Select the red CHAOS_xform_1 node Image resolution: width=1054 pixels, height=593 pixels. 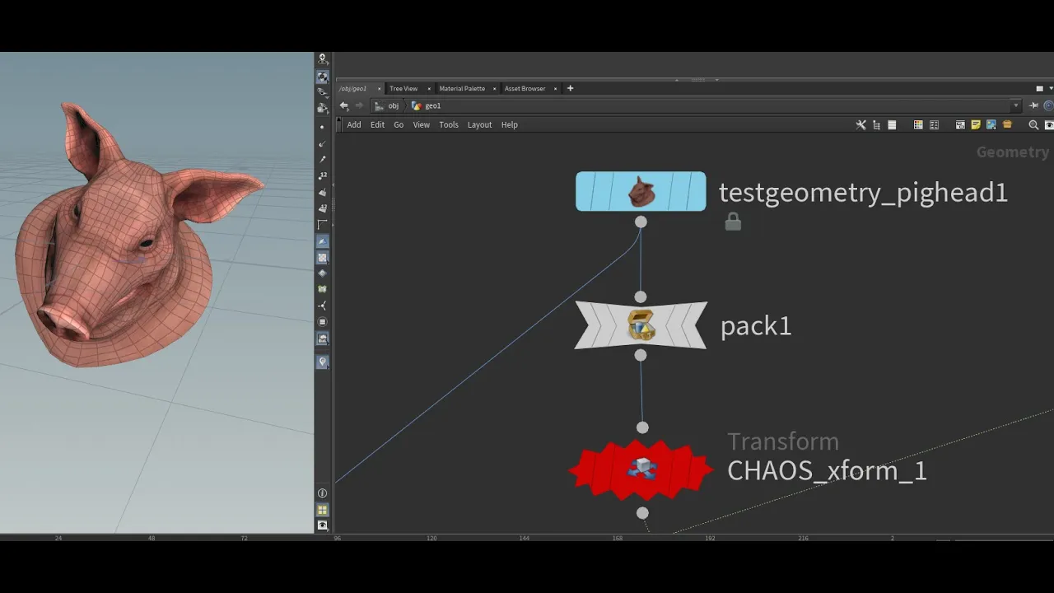click(x=641, y=469)
